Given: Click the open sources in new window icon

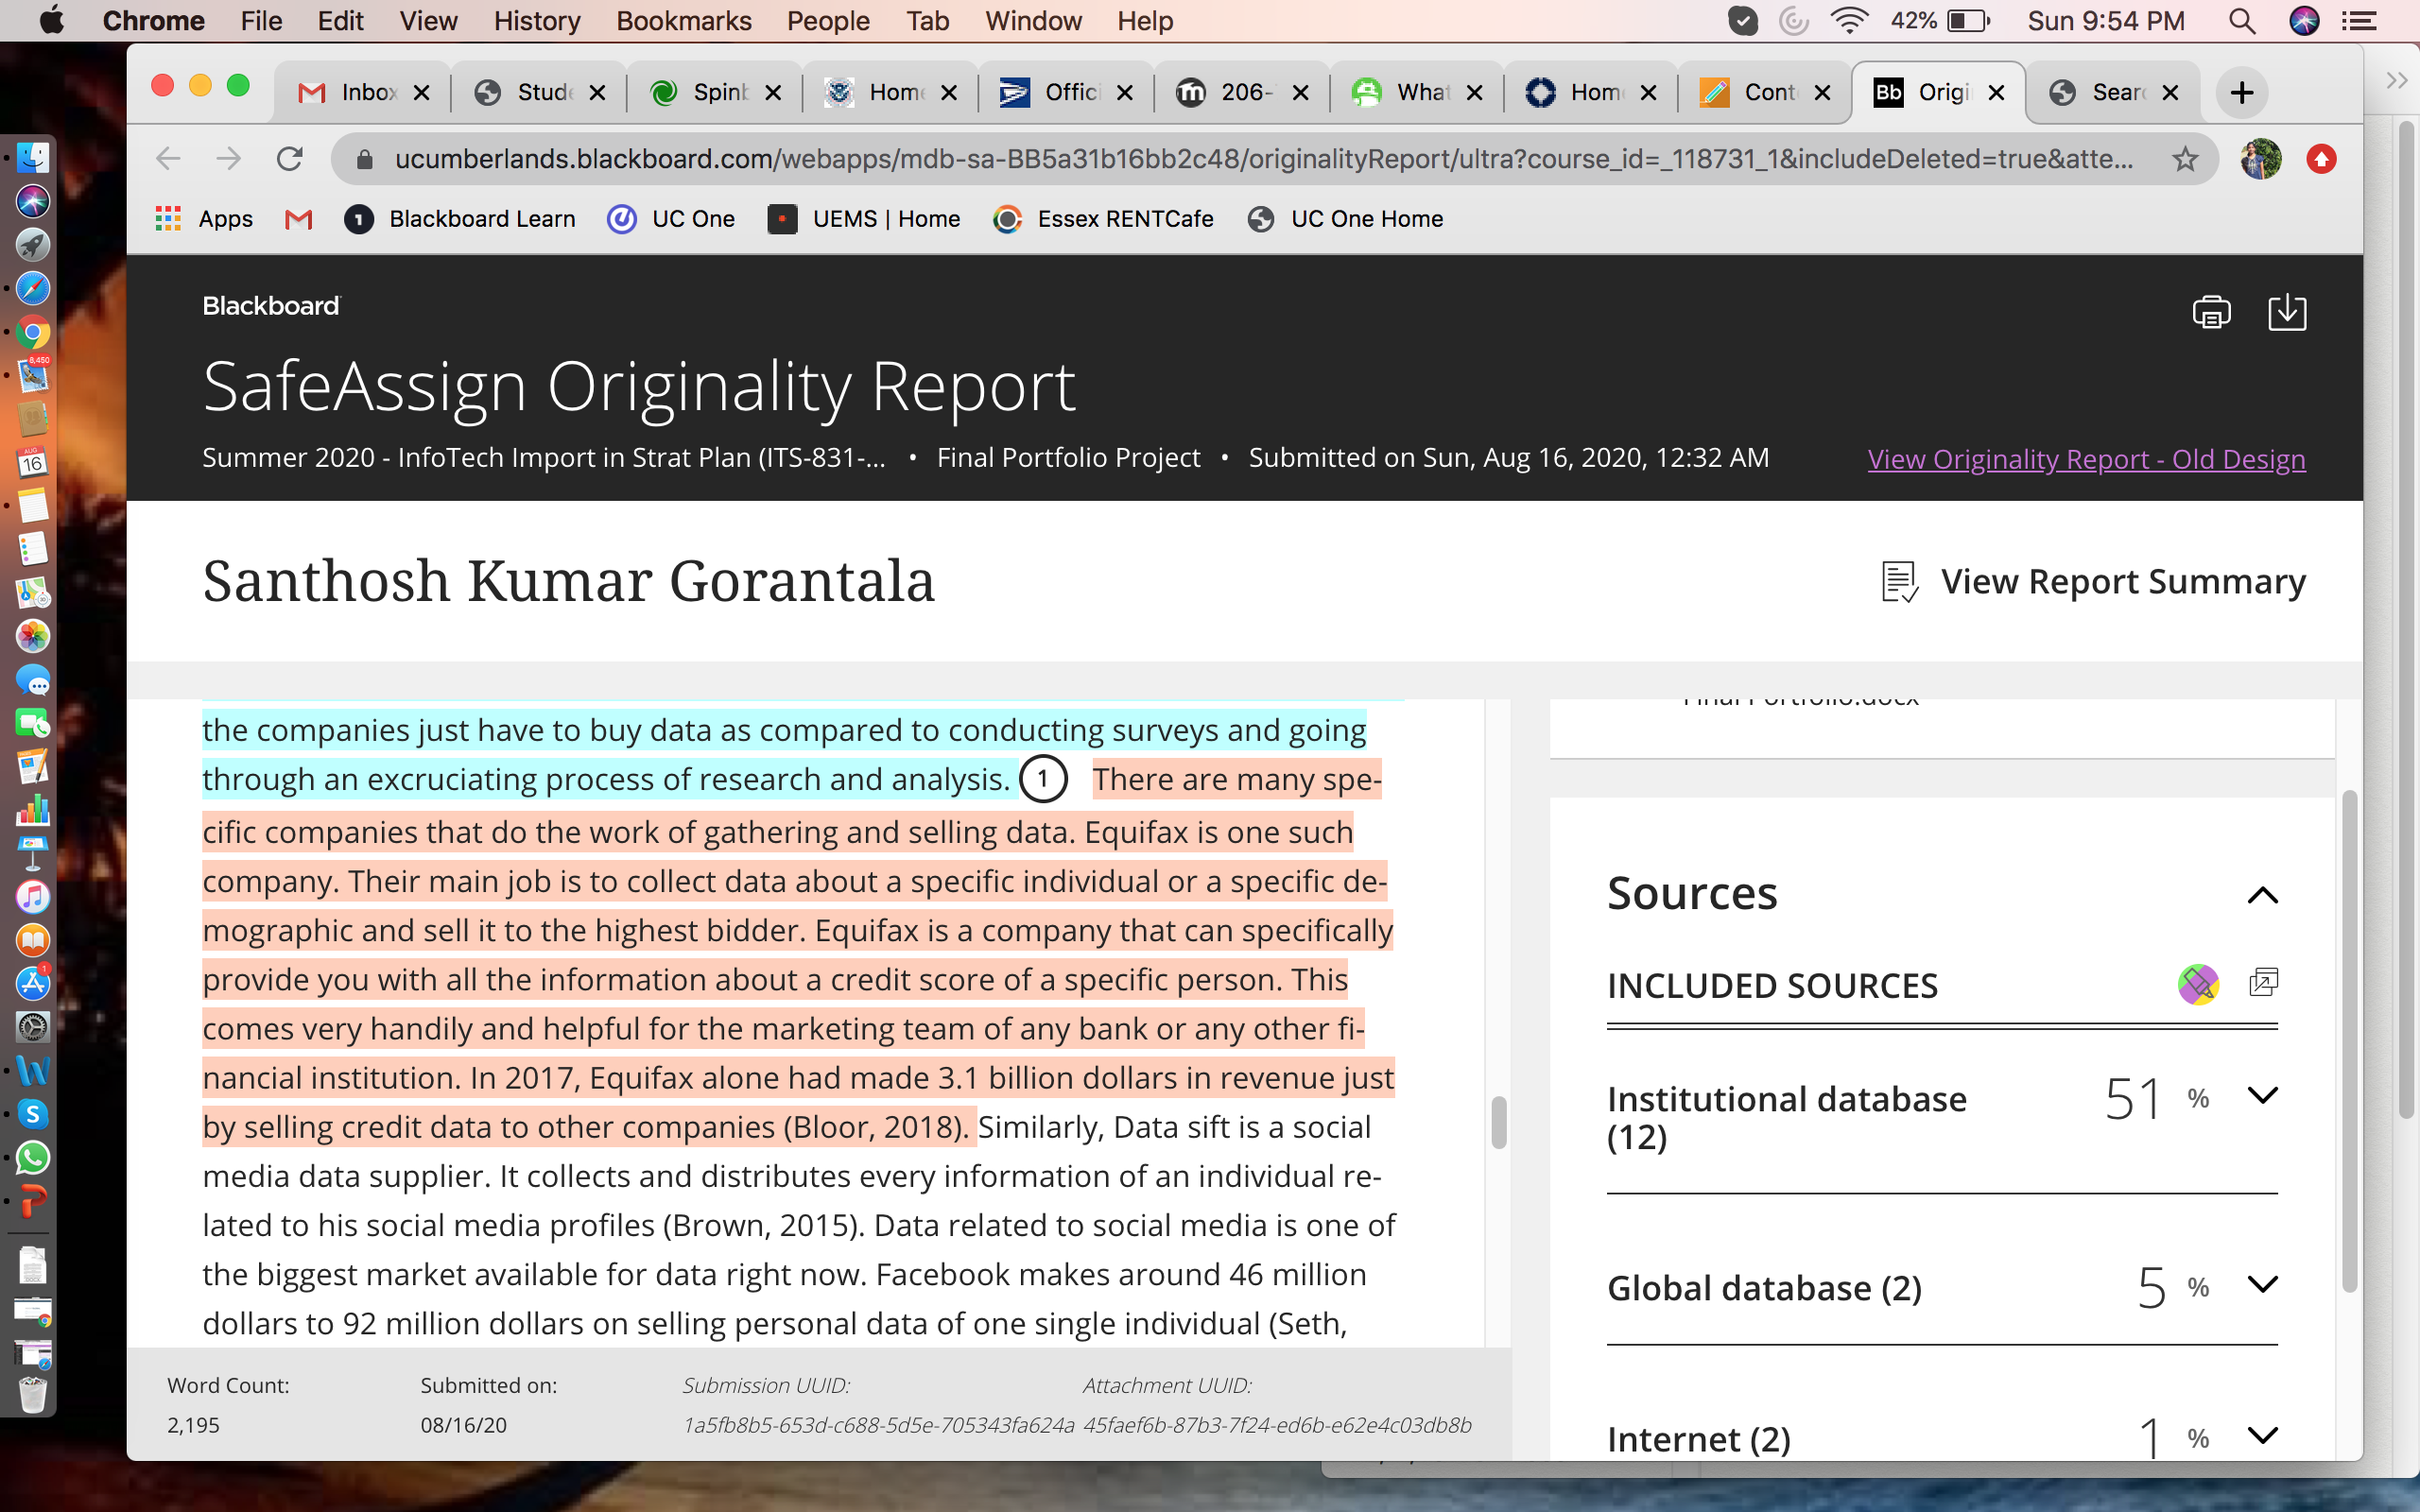Looking at the screenshot, I should pos(2263,983).
